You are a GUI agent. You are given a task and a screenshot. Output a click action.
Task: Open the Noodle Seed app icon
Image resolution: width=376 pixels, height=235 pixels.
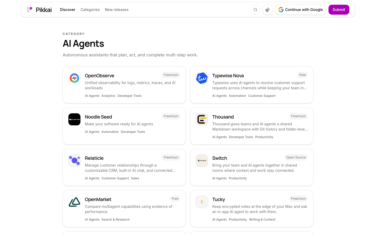pos(74,119)
